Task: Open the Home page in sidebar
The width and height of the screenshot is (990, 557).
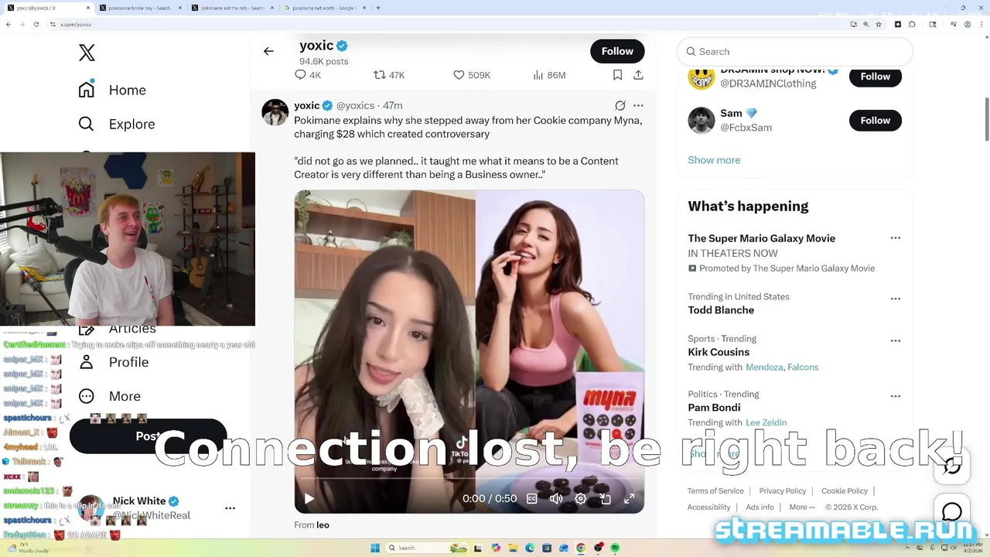Action: (112, 90)
